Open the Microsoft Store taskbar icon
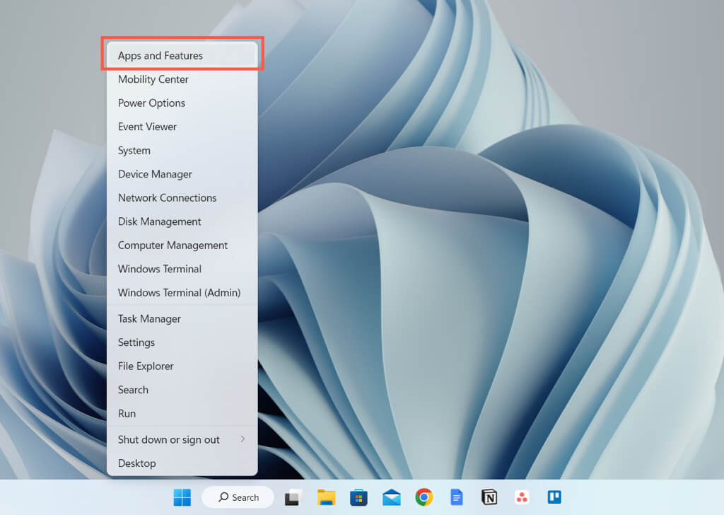Image resolution: width=724 pixels, height=515 pixels. coord(358,497)
